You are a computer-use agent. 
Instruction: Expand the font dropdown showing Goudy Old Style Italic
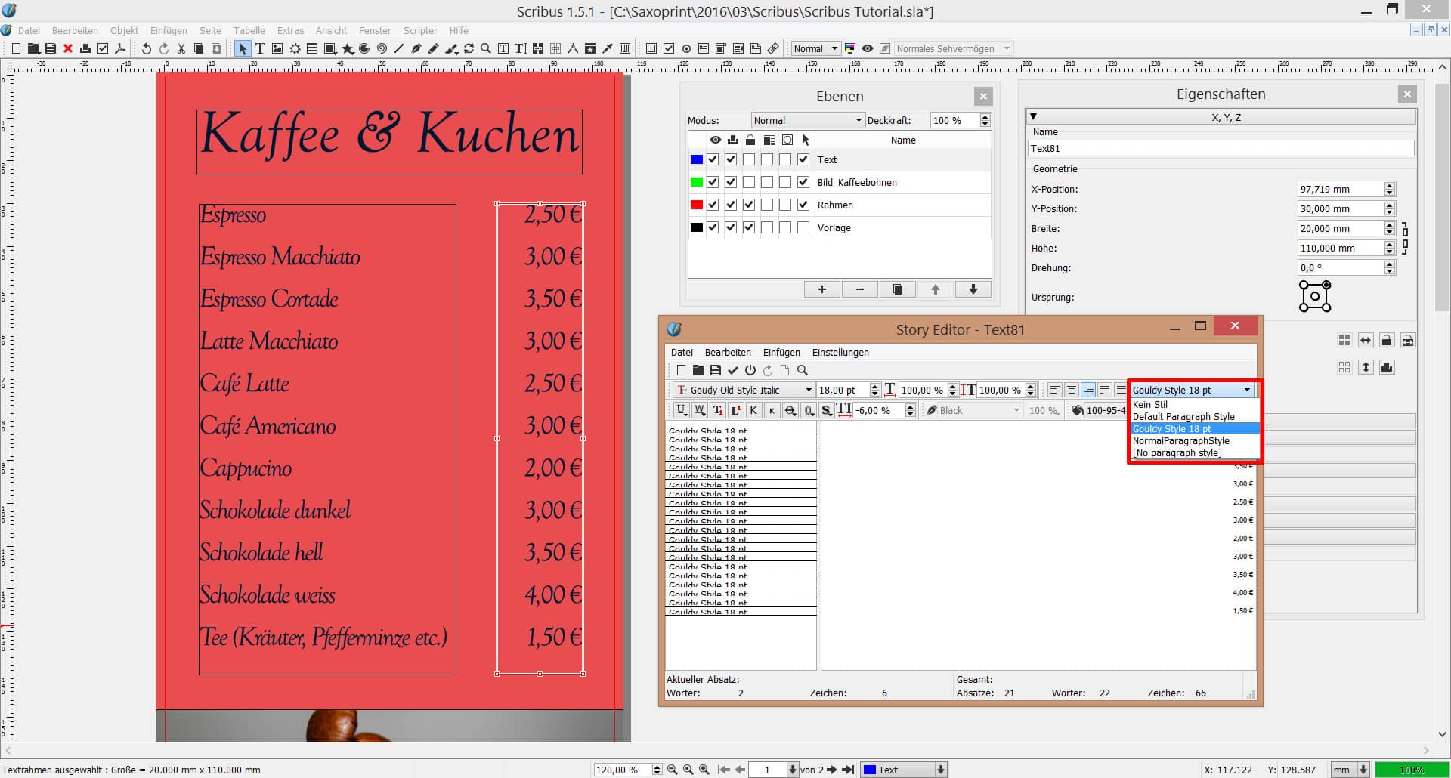point(809,390)
